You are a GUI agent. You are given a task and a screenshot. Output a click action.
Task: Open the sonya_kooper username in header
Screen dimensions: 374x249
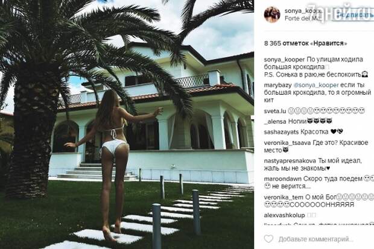(303, 11)
